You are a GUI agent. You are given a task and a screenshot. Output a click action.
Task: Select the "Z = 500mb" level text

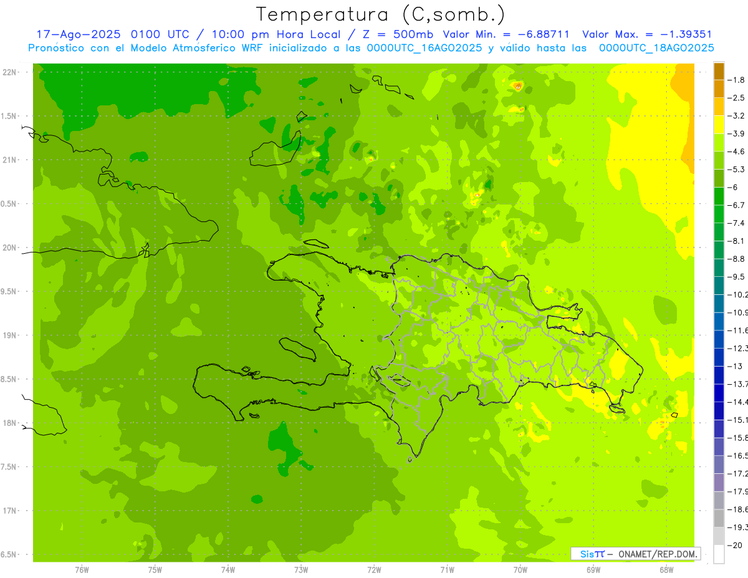(x=396, y=34)
